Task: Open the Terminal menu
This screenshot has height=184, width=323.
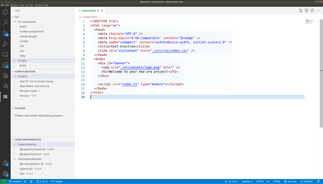Action: 38,5
